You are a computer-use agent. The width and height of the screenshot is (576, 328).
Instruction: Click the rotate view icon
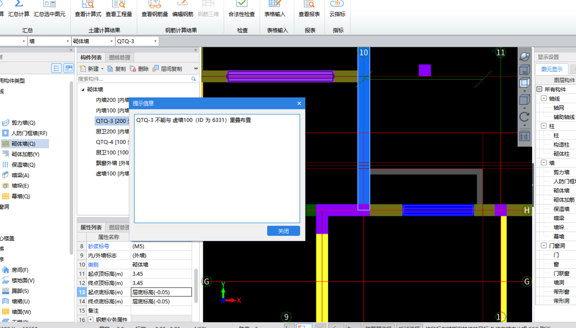[524, 117]
